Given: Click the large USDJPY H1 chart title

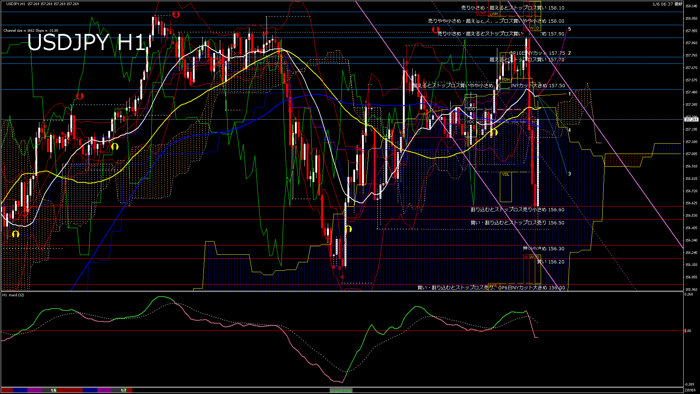Looking at the screenshot, I should (x=87, y=43).
